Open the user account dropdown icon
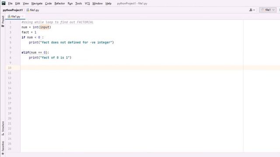This screenshot has height=157, width=280. pyautogui.click(x=252, y=10)
